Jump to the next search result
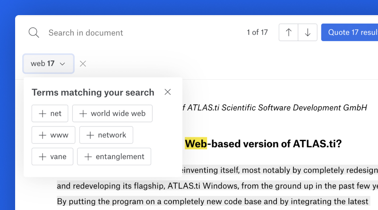 coord(308,33)
